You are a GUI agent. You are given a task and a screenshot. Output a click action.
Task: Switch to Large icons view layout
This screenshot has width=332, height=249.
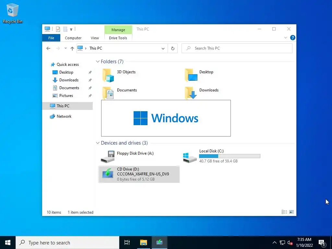291,212
